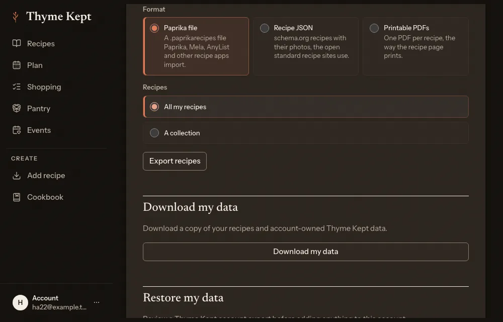Click the Download my data heading
Image resolution: width=503 pixels, height=322 pixels.
(190, 207)
